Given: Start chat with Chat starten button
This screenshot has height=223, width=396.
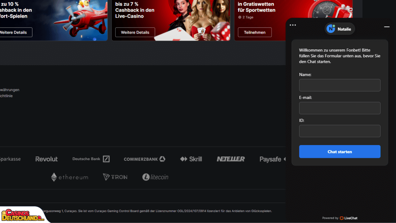Looking at the screenshot, I should coord(340,152).
